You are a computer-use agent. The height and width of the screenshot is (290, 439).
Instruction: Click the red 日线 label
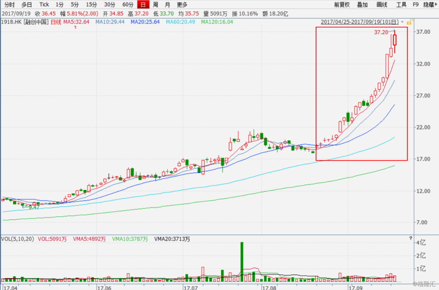coord(56,22)
